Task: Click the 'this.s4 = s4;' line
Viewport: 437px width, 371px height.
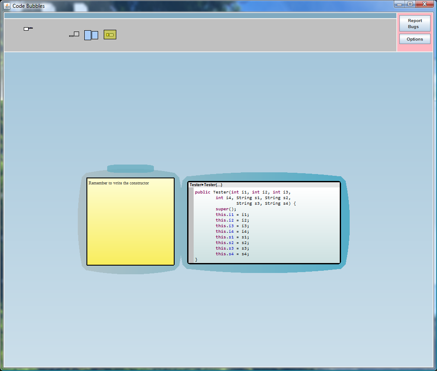Action: coord(232,254)
